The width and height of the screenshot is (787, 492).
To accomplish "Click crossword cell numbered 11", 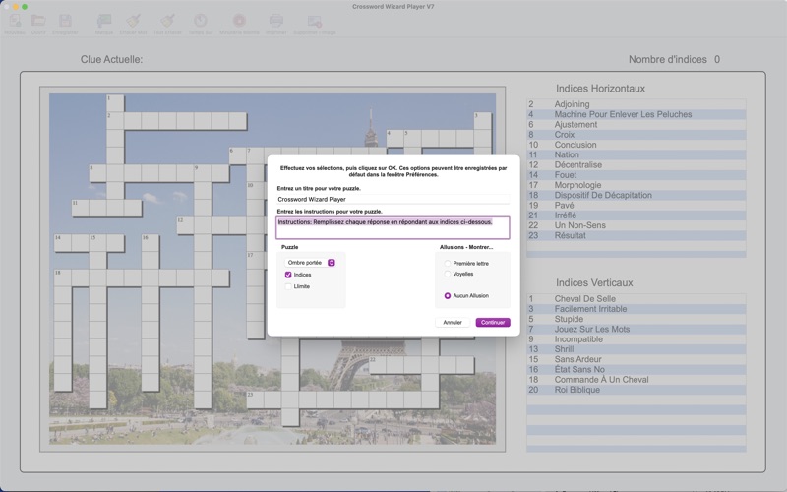I will click(81, 208).
